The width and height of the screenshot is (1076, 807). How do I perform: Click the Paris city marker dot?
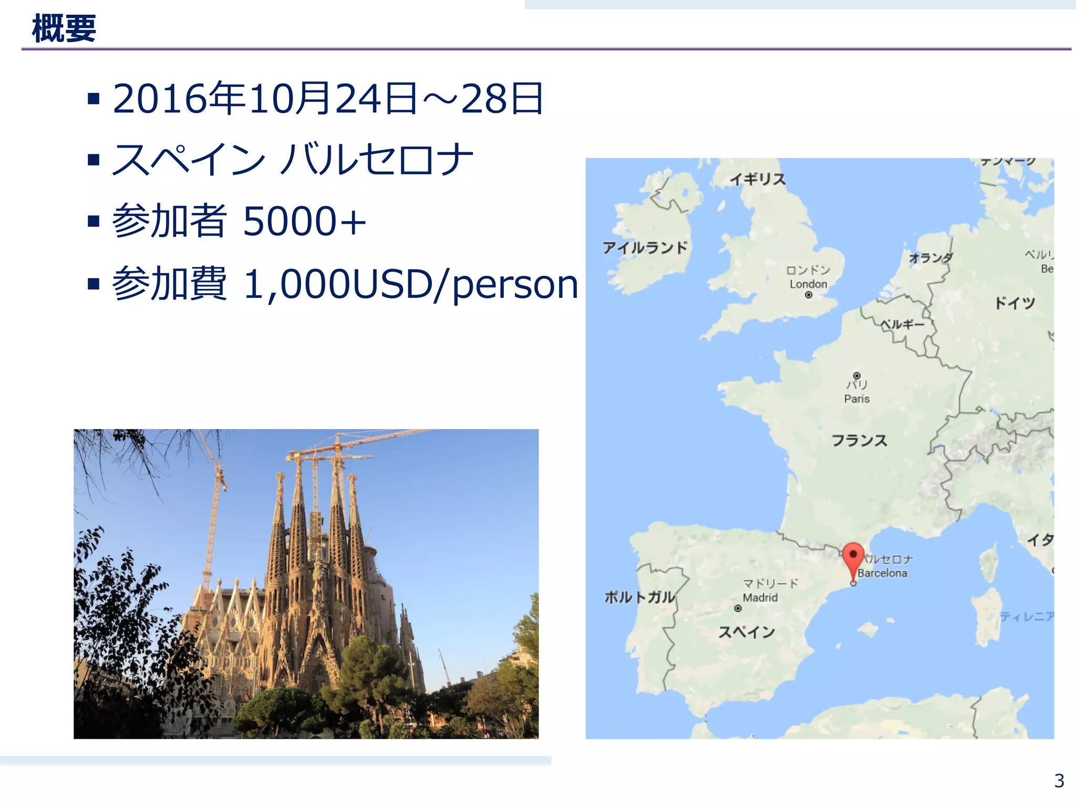click(x=857, y=376)
